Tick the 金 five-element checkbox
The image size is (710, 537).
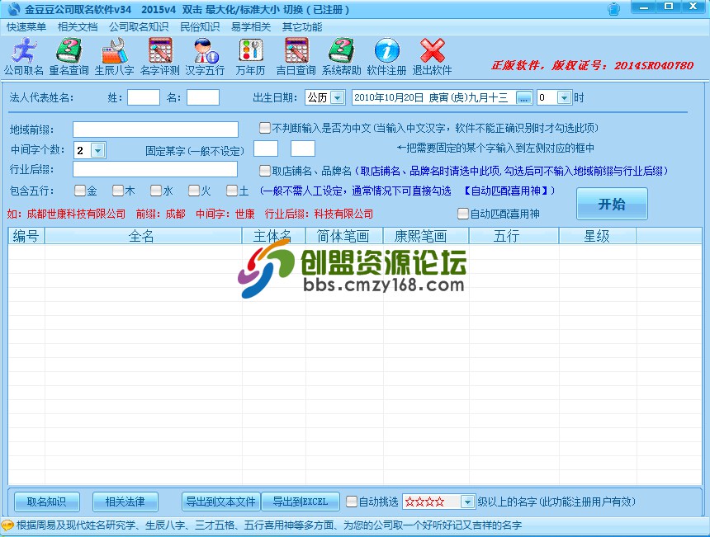(x=80, y=191)
